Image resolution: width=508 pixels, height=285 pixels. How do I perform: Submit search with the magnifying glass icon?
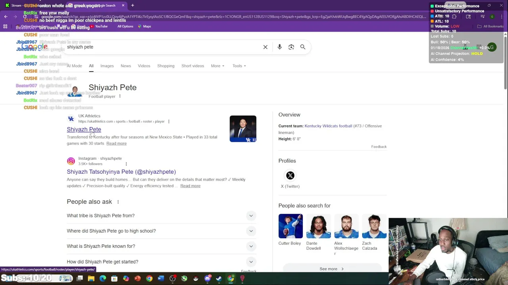click(303, 47)
